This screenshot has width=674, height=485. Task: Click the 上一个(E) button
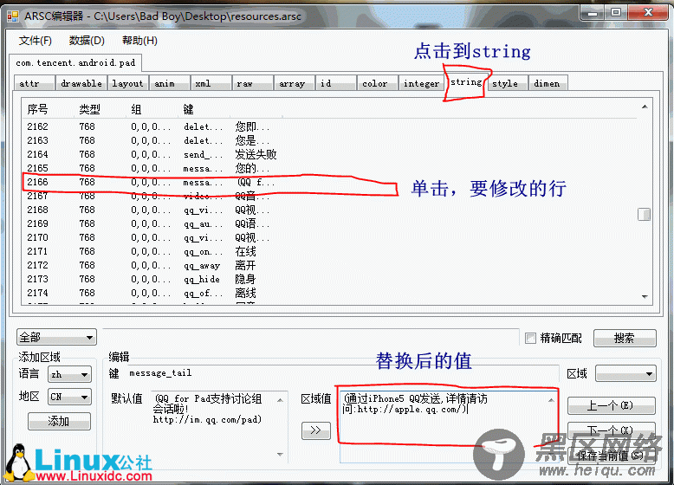612,405
